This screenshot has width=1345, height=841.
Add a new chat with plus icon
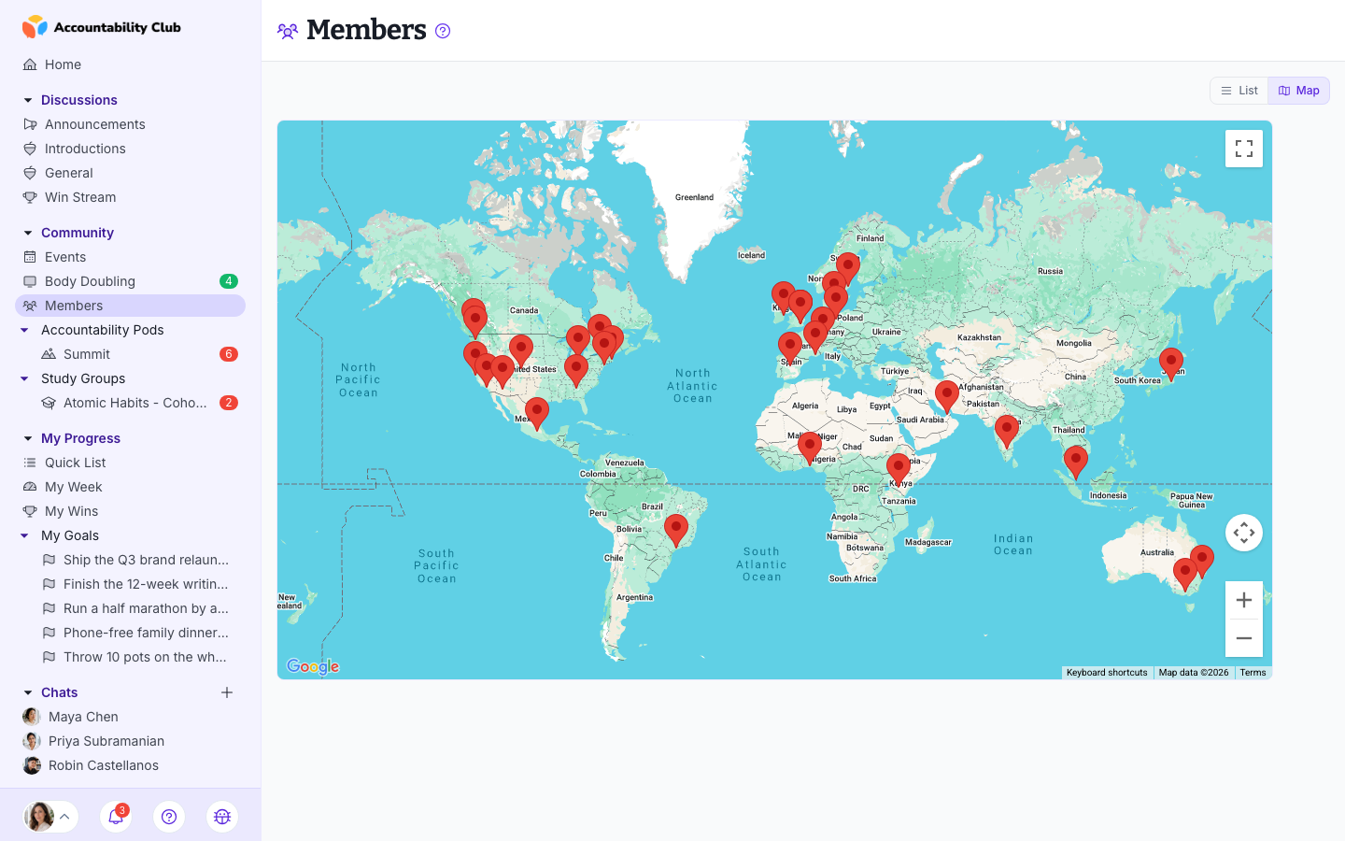pyautogui.click(x=227, y=692)
